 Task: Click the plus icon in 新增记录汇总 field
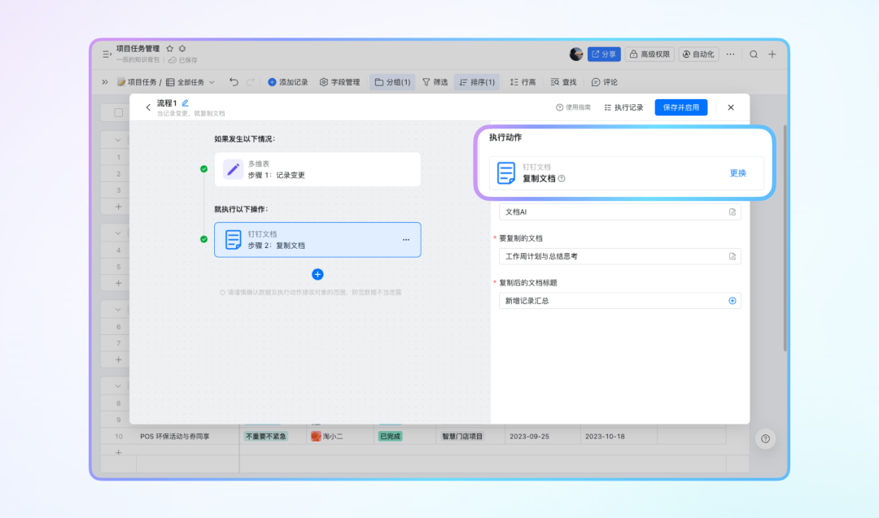(x=732, y=301)
